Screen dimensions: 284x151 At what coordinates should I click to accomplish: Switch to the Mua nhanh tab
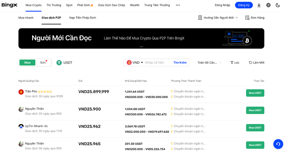tap(26, 18)
